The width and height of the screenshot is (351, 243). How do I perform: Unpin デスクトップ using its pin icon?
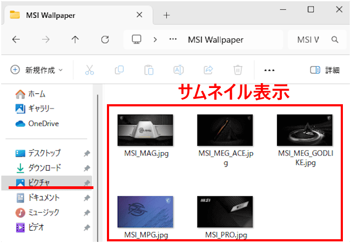87,153
